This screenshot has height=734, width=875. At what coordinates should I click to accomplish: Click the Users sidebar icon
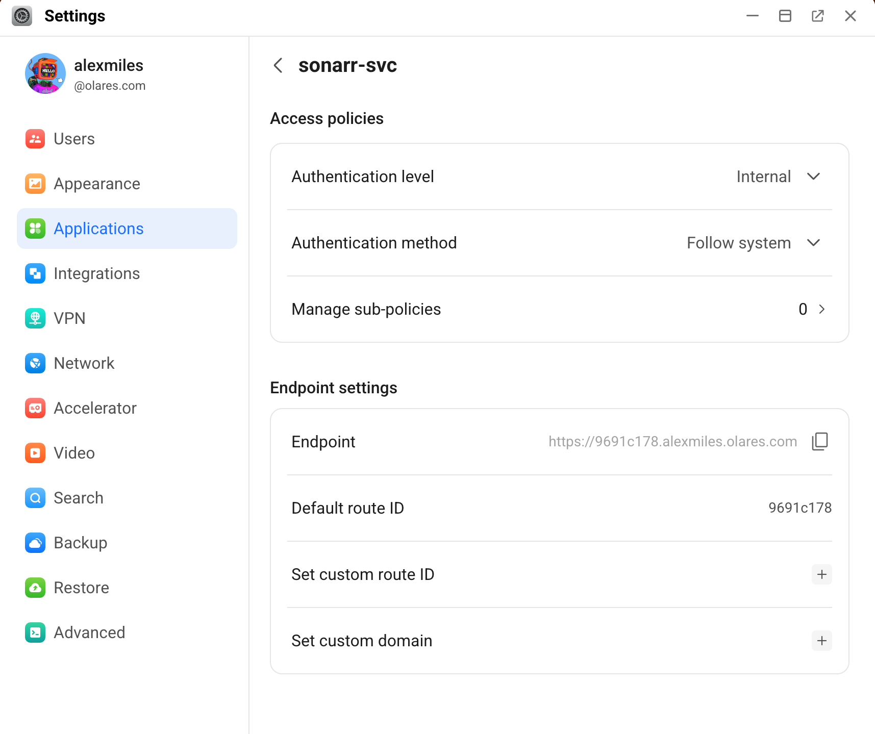[x=35, y=139]
